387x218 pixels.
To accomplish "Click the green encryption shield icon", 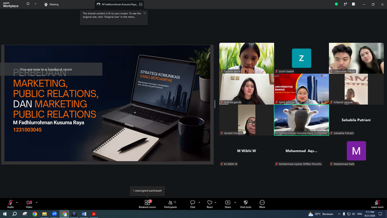I will click(336, 4).
